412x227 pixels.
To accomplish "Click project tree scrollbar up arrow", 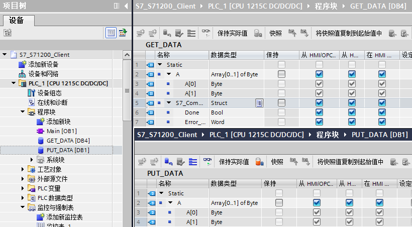I will [127, 55].
